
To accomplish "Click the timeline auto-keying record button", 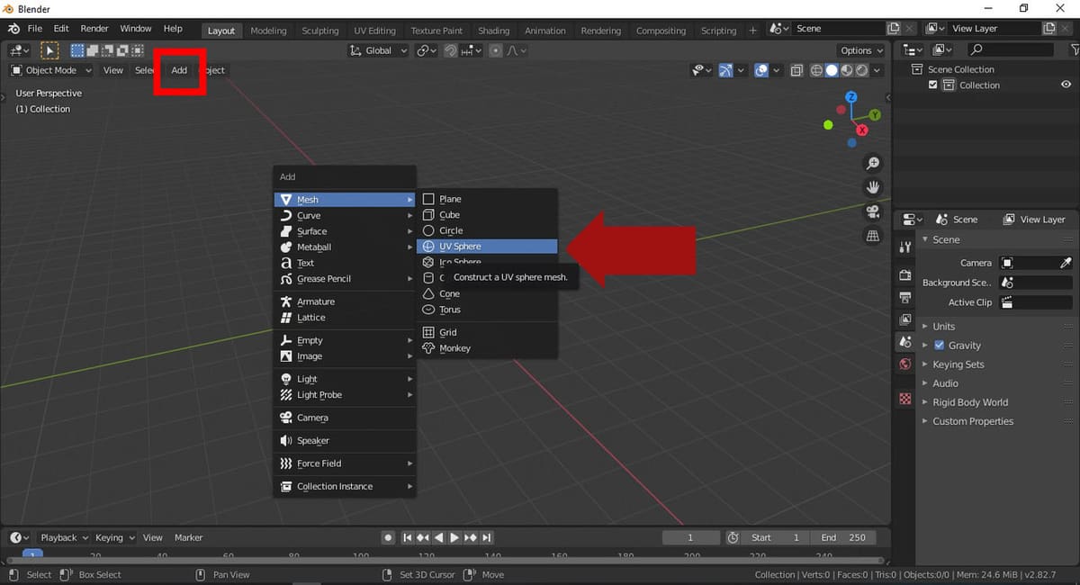I will (x=388, y=537).
